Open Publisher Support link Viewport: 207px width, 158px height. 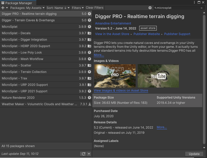click(177, 34)
